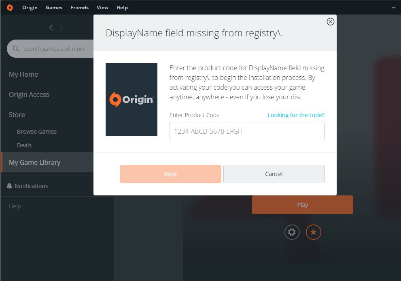401x281 pixels.
Task: Click the Origin logo in the menu bar
Action: [x=10, y=8]
